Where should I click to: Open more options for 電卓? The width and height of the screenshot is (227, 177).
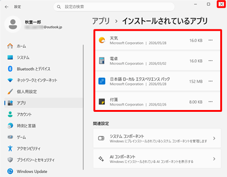click(x=211, y=61)
